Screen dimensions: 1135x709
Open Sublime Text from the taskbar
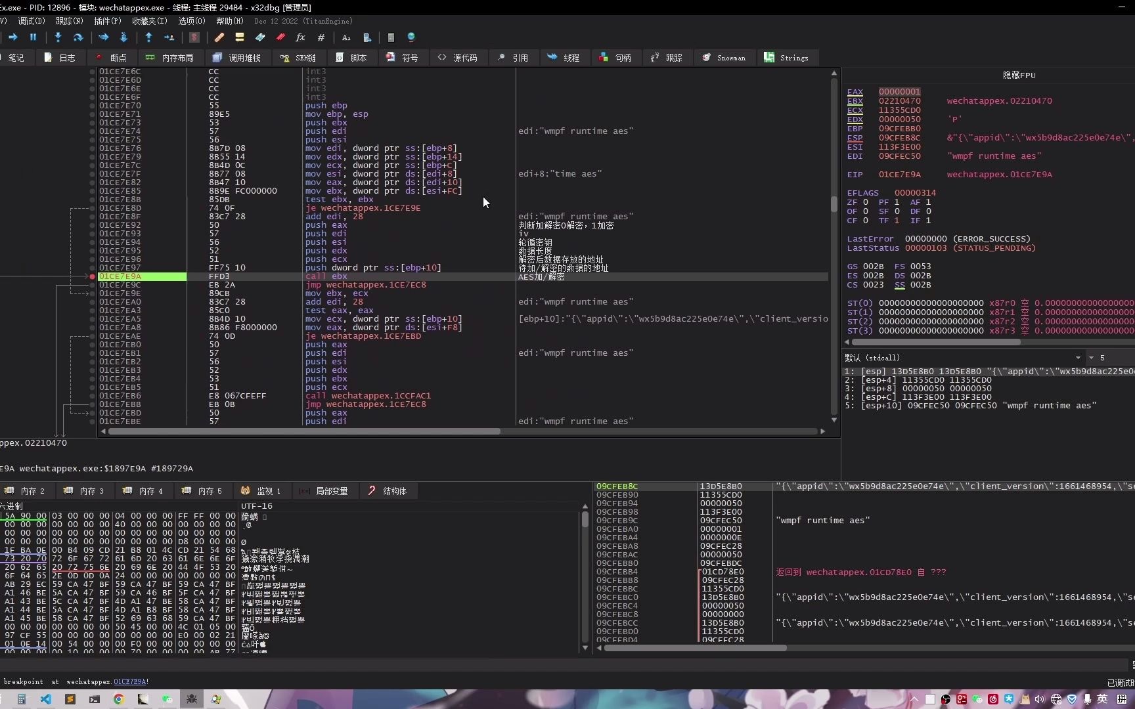coord(70,699)
